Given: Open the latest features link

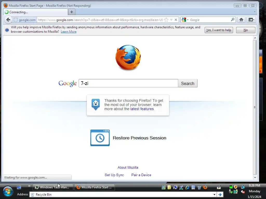Looking at the screenshot, I should 142,109.
